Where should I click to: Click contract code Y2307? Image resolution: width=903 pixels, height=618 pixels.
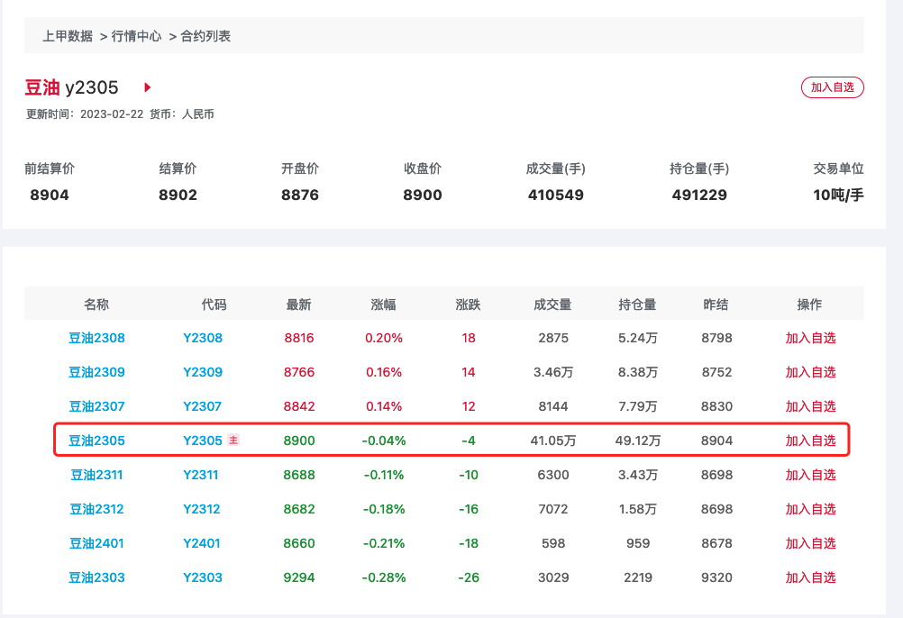click(x=202, y=406)
